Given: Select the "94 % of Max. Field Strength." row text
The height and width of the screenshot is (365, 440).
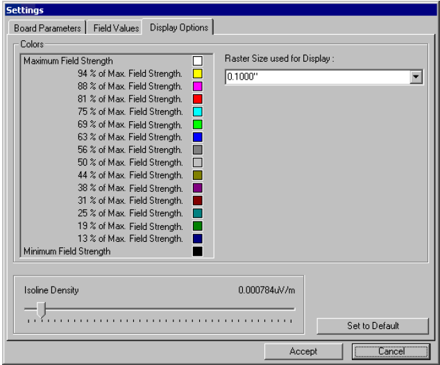Looking at the screenshot, I should (x=130, y=73).
